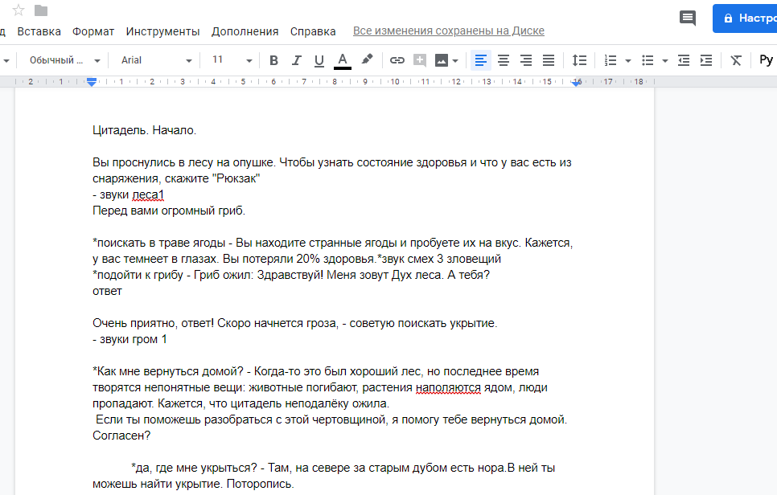Click the horizontal ruler at mark 10

(x=395, y=82)
